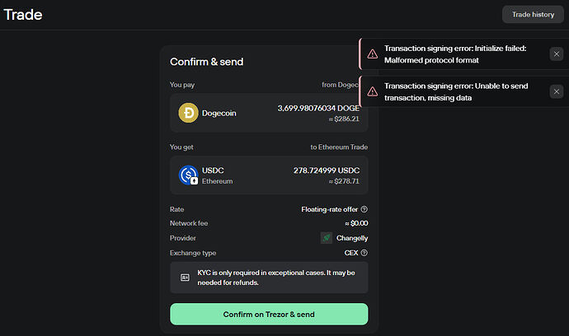569x336 pixels.
Task: Click the Confirm & send heading
Action: (x=206, y=62)
